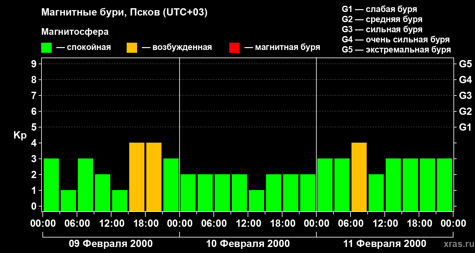The height and width of the screenshot is (253, 475).
Task: Click the last green bar on 10 Февраля
Action: click(308, 193)
